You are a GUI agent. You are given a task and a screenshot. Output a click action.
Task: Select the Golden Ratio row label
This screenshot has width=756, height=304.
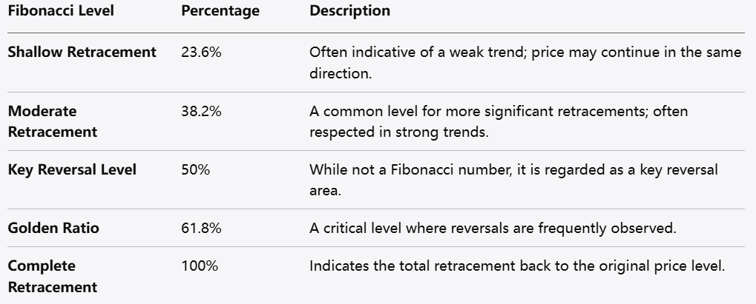click(53, 228)
